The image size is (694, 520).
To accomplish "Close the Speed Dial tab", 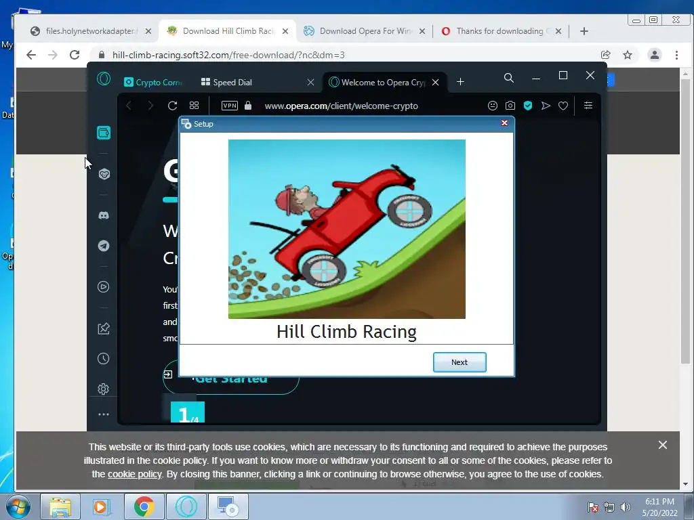I will (x=310, y=82).
